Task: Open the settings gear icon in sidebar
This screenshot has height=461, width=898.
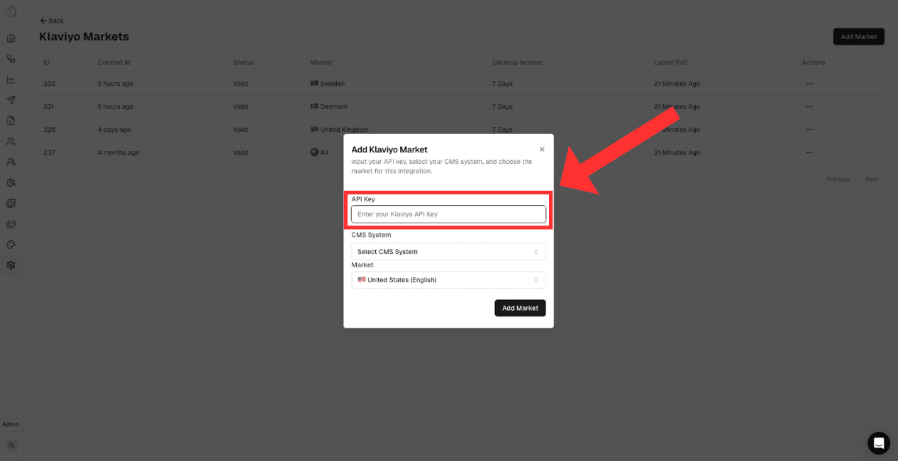Action: point(11,265)
